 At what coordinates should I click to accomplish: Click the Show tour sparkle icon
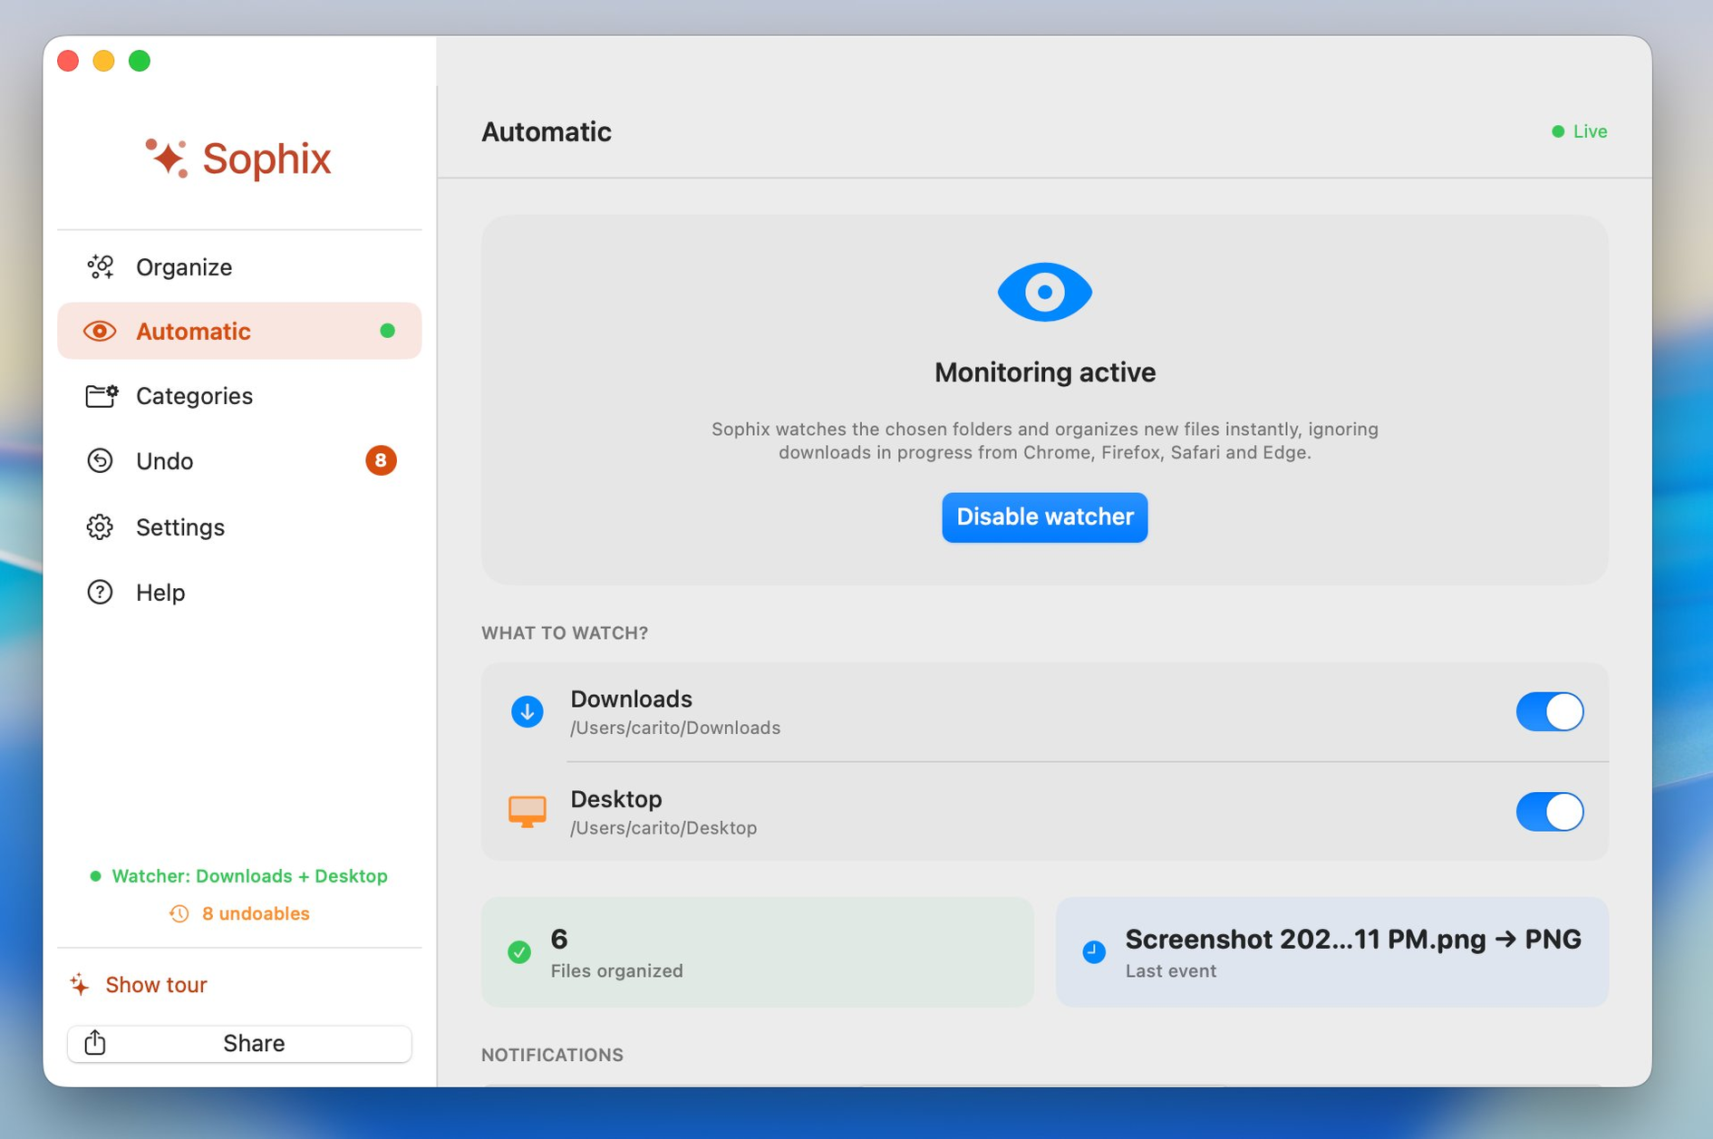[x=80, y=985]
